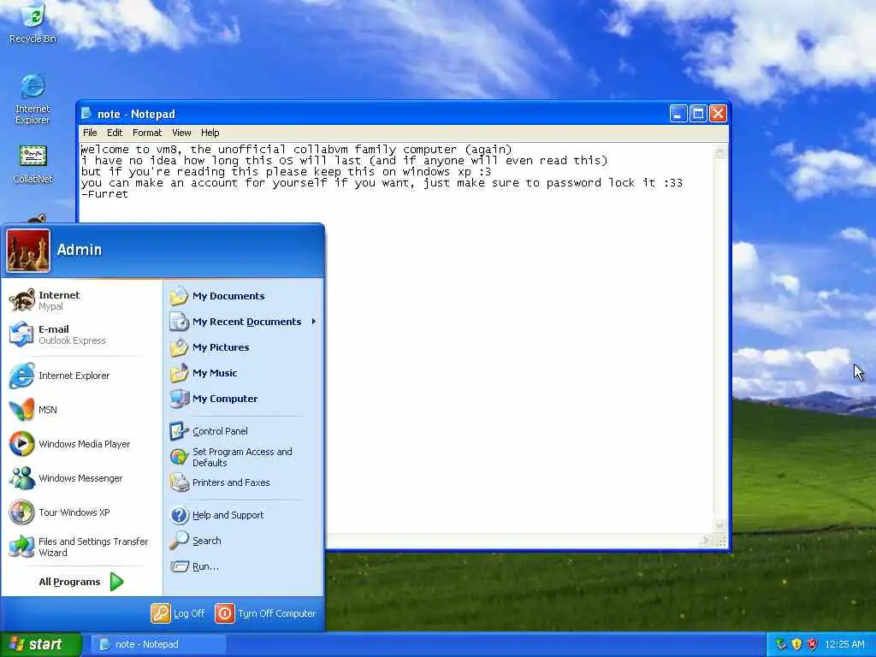Screen dimensions: 876x657
Task: Select note - Notepad taskbar button
Action: 158,644
